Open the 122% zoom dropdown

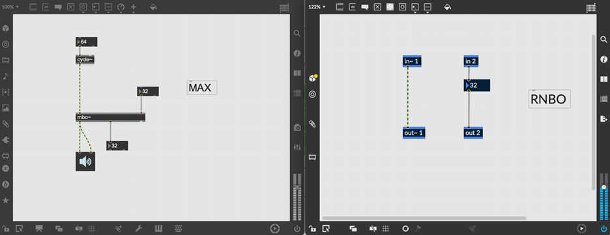[x=317, y=7]
